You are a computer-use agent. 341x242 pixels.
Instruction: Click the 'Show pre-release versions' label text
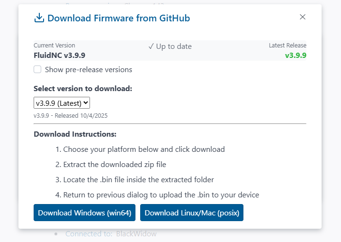coord(89,70)
